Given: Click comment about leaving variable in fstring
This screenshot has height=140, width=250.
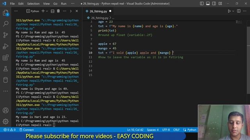Looking at the screenshot, I should (141, 57).
